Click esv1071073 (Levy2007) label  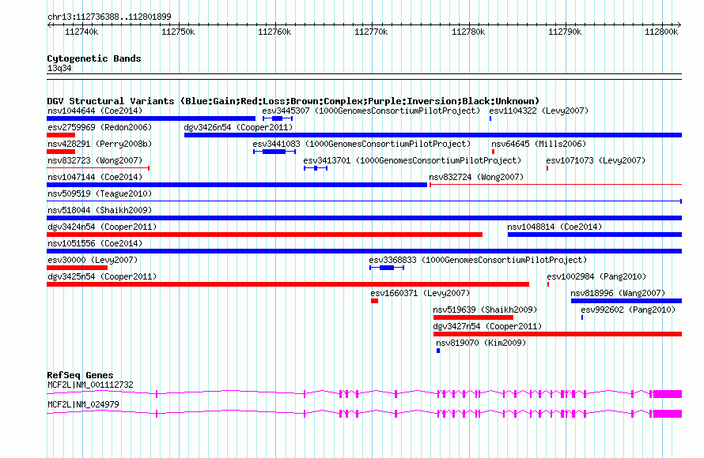coord(596,160)
